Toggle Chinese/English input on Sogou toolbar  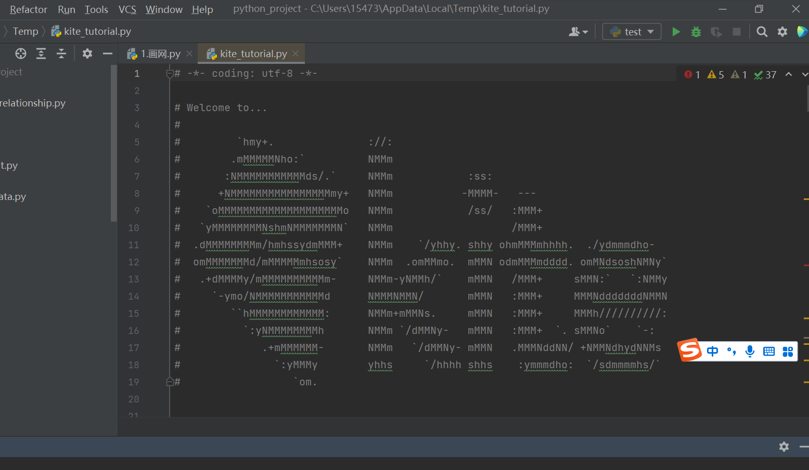pyautogui.click(x=712, y=351)
